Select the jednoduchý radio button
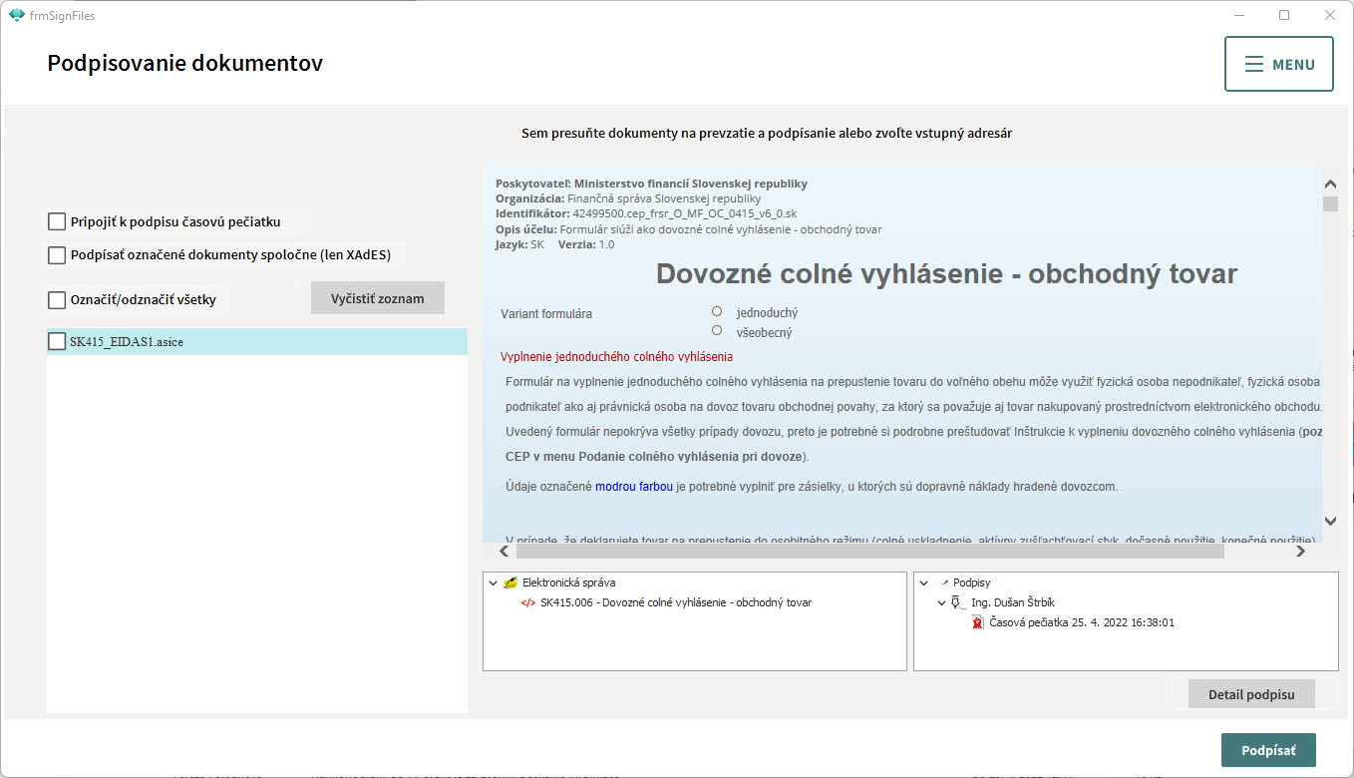The image size is (1354, 778). tap(717, 311)
